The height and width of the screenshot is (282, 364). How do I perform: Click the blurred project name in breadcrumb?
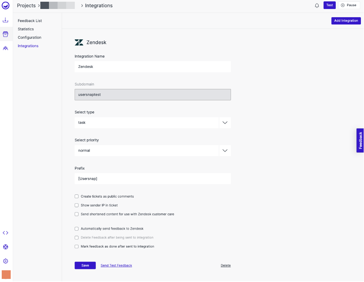pyautogui.click(x=58, y=5)
